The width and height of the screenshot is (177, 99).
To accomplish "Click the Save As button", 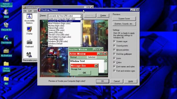I will pos(90,16).
